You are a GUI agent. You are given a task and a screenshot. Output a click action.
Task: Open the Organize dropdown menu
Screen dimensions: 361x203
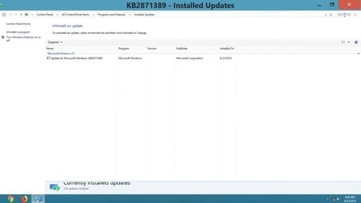pos(55,42)
